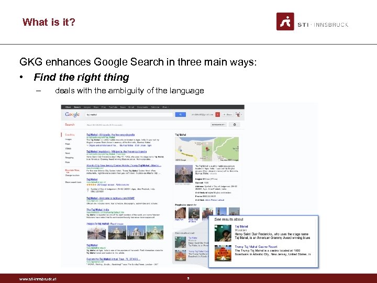Open Taj Mahal - Welcome to tajblues.com HOME result

tap(110, 198)
